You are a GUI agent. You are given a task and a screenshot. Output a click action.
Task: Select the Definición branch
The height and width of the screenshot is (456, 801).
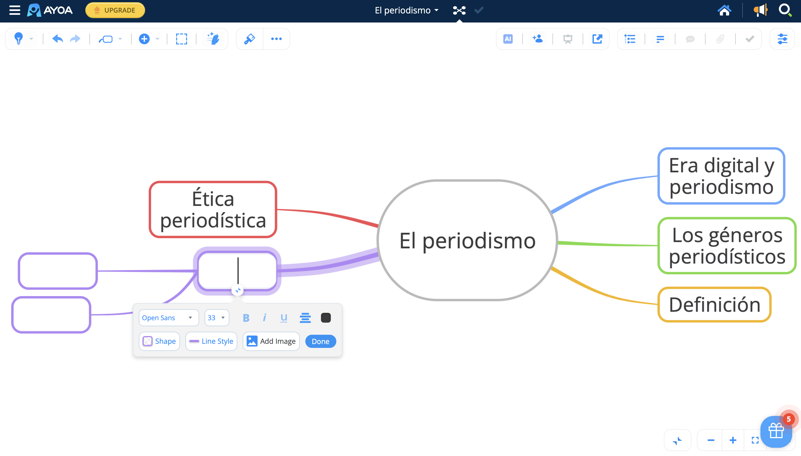(714, 304)
